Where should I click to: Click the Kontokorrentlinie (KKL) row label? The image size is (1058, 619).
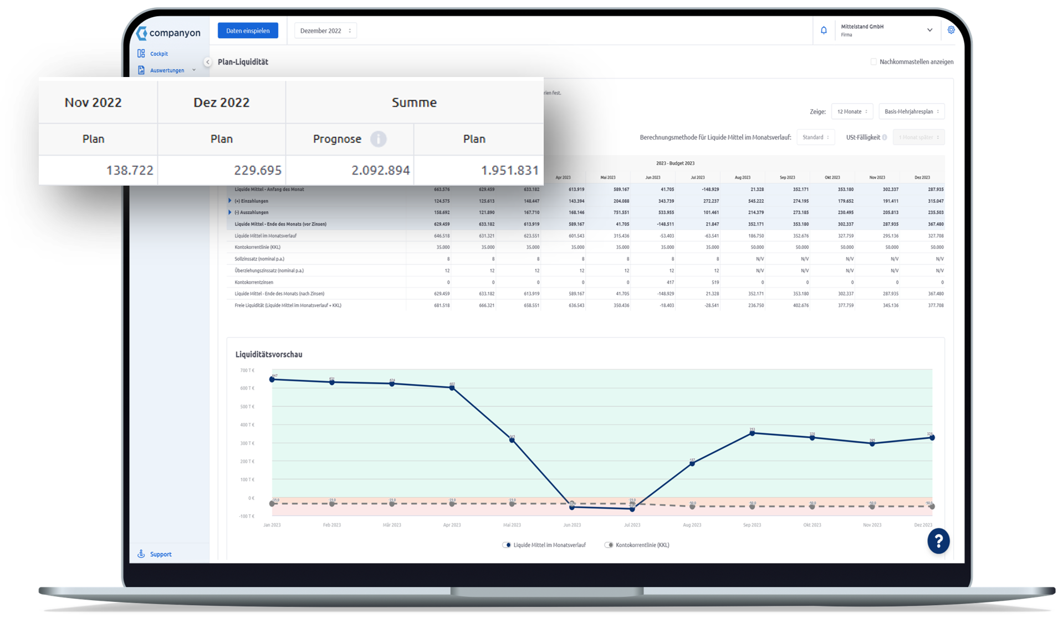257,247
